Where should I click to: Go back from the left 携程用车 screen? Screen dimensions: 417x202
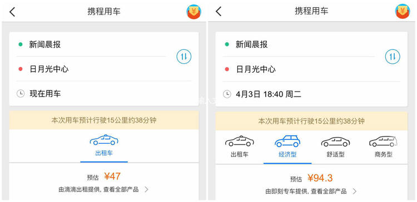[x=12, y=12]
